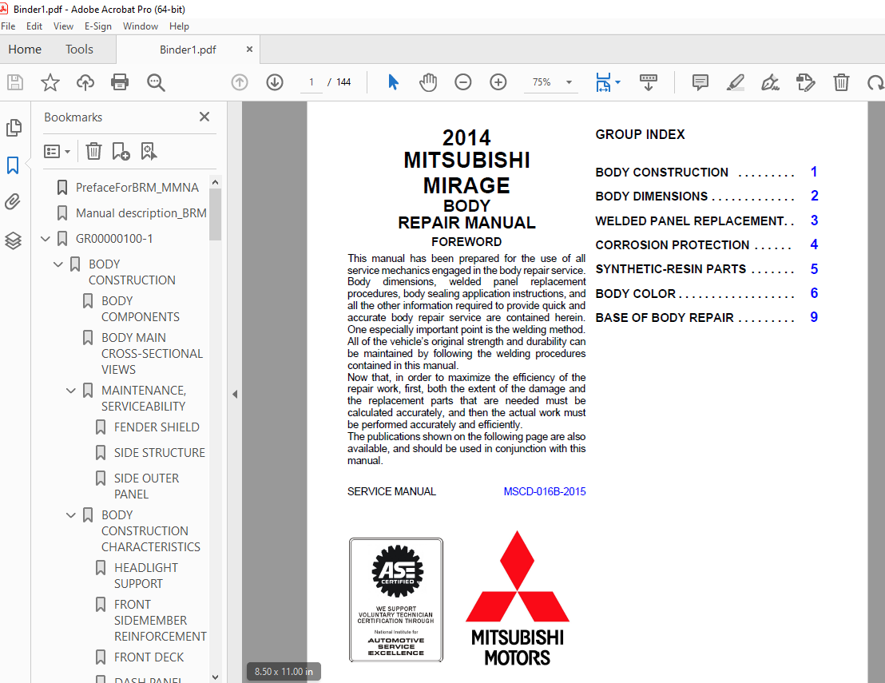Screen dimensions: 885x683
Task: Open WELDED PANEL REPLACEMENT link 3
Action: tap(815, 220)
